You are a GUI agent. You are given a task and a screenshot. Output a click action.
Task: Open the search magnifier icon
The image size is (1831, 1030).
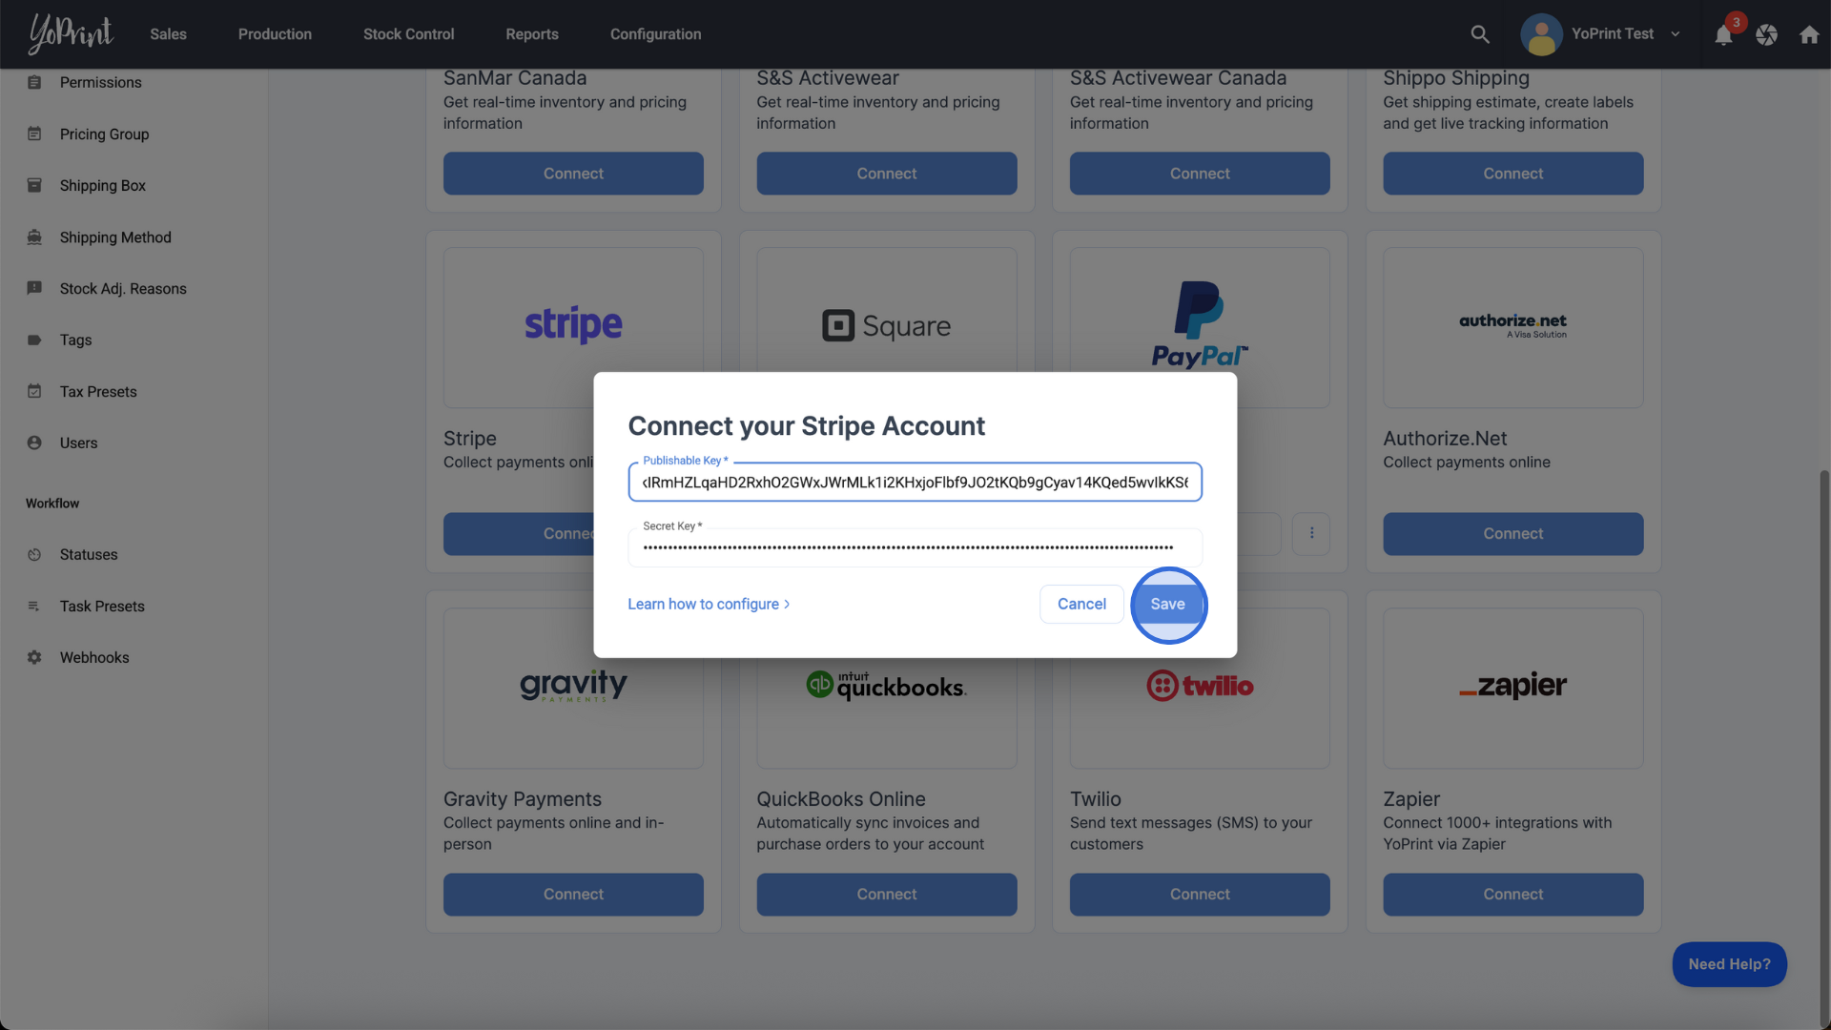[1480, 34]
